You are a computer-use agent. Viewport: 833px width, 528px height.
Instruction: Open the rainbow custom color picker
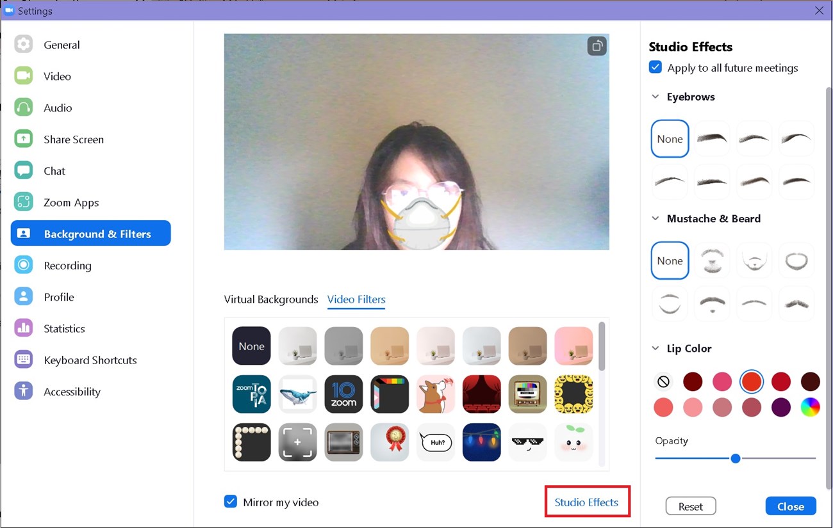point(811,407)
